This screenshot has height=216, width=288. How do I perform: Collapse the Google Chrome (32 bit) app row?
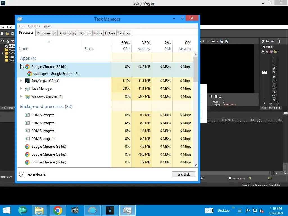(x=21, y=67)
